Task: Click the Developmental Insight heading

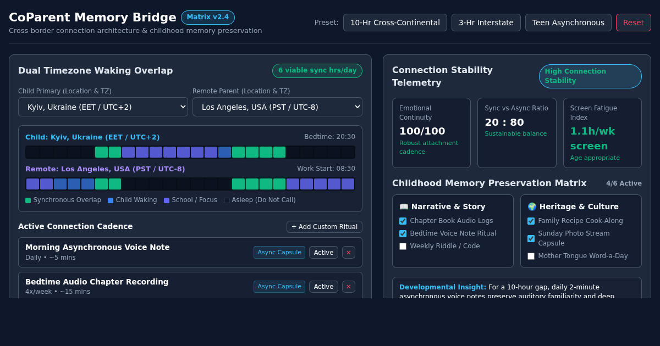Action: [443, 287]
